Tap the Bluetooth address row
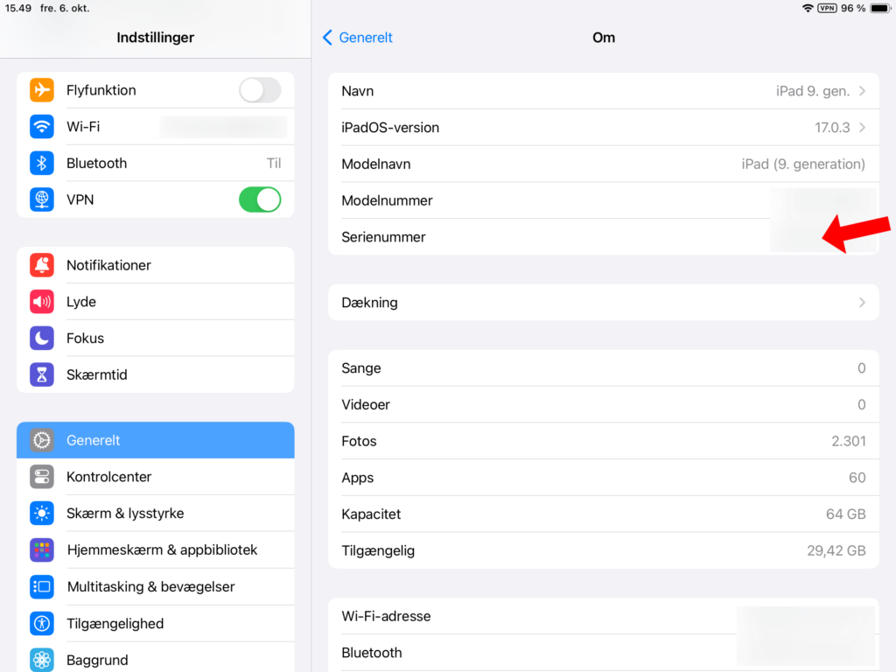The image size is (896, 672). click(x=604, y=653)
